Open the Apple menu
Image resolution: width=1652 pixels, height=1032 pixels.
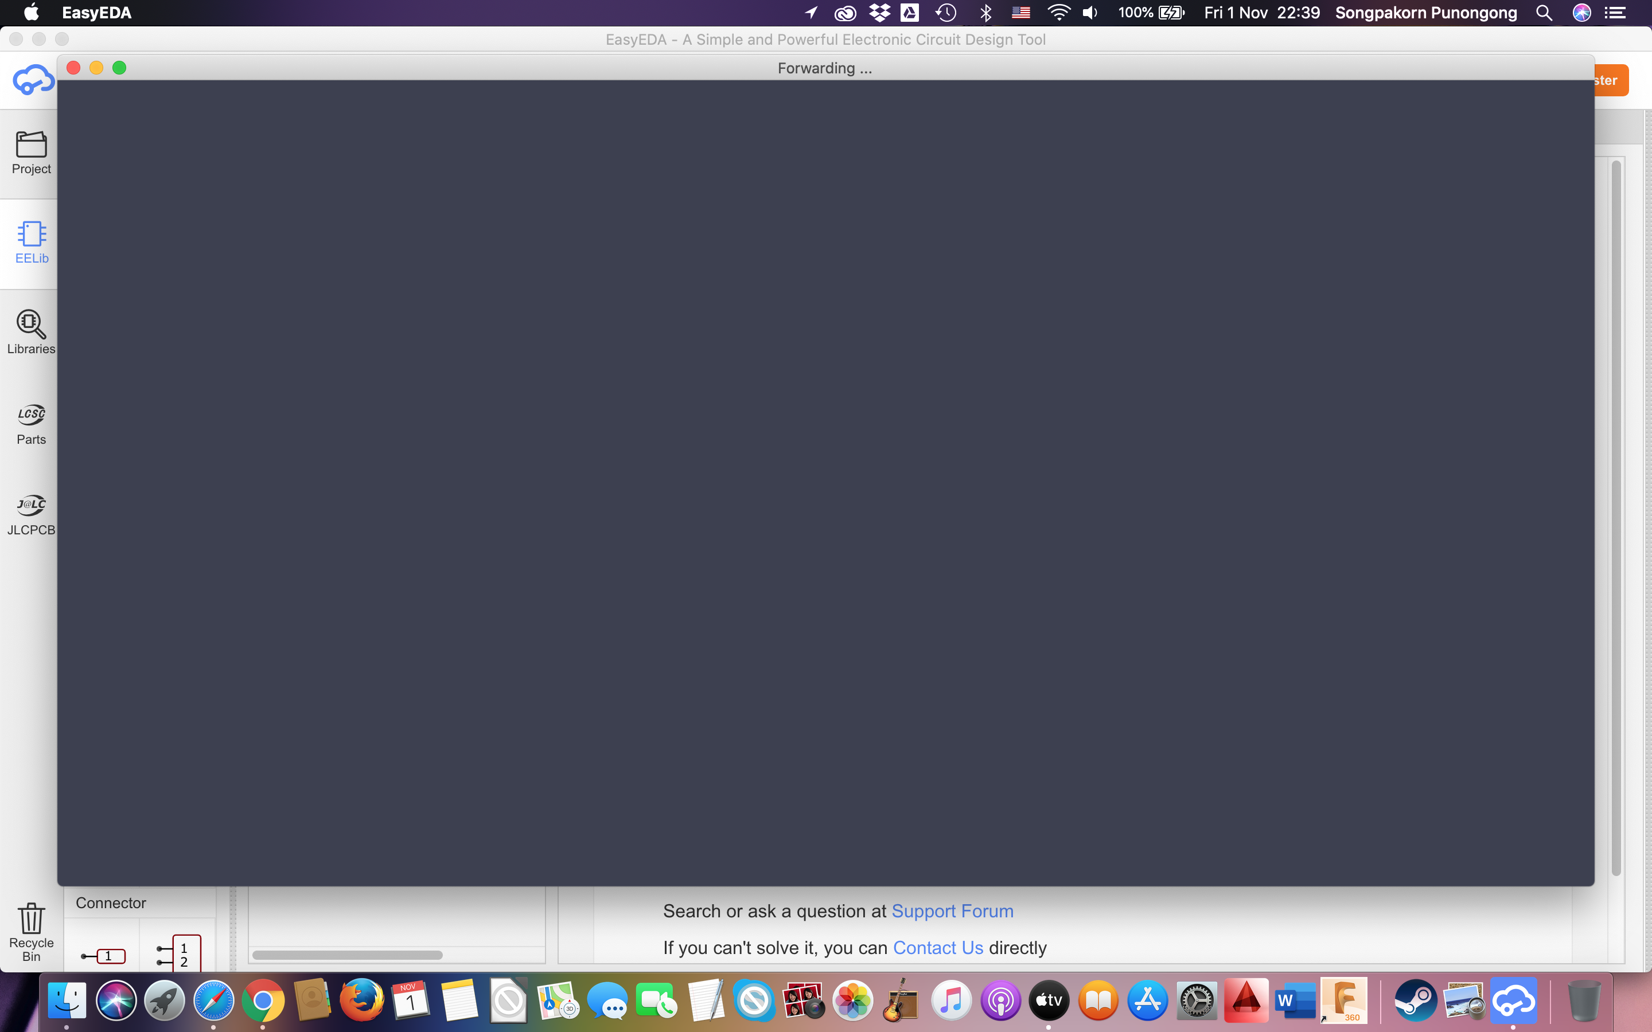click(32, 12)
